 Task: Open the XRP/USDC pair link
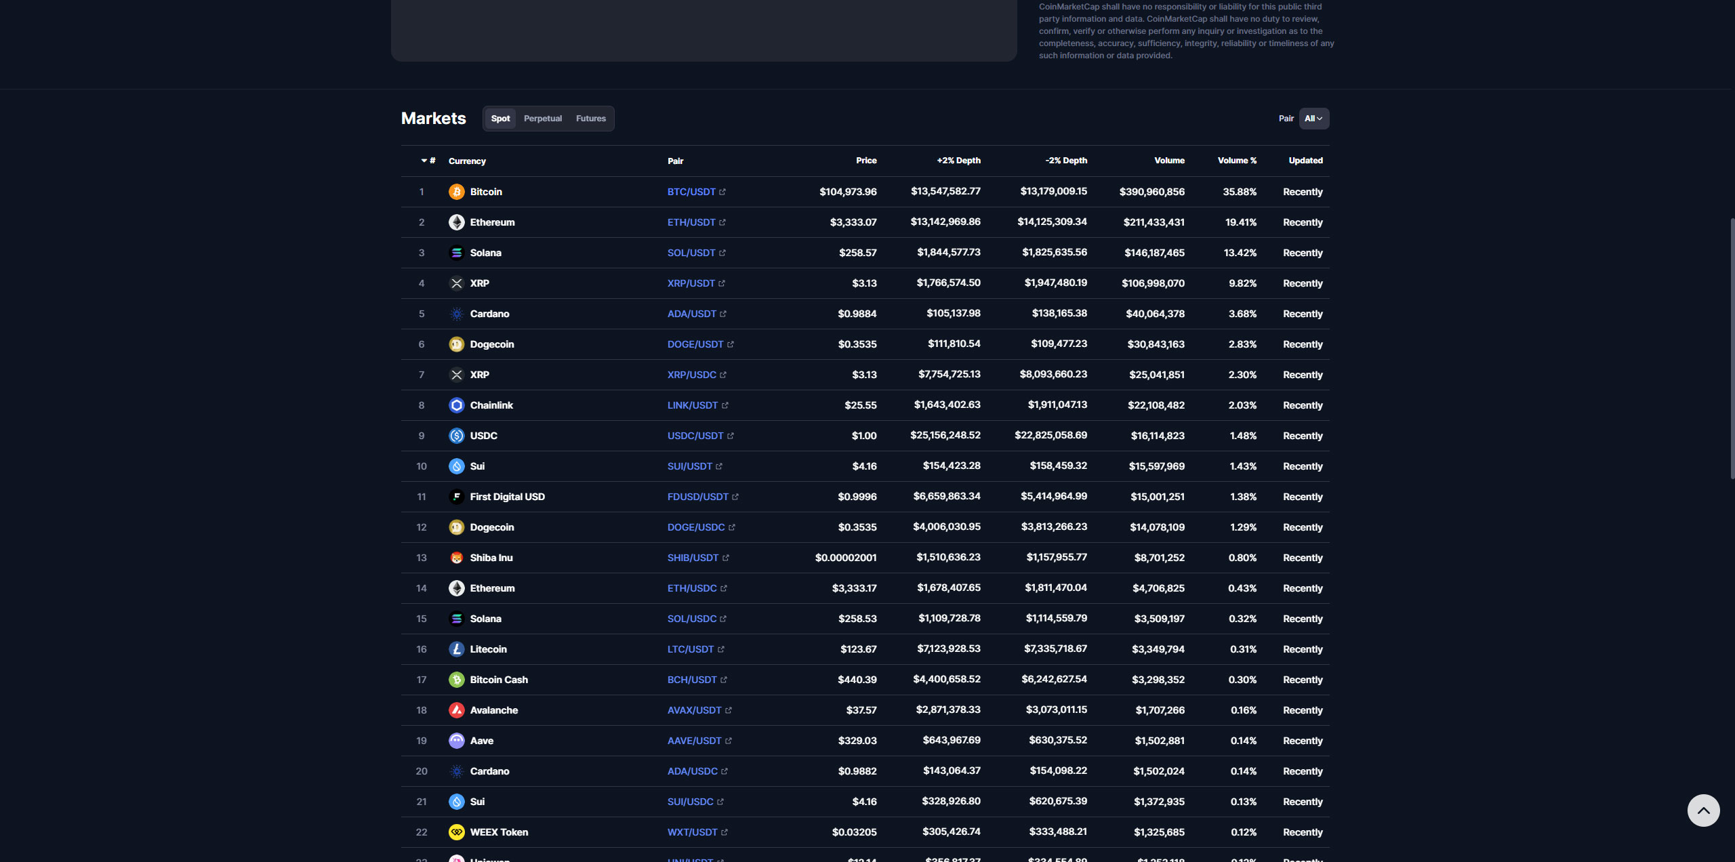(692, 375)
